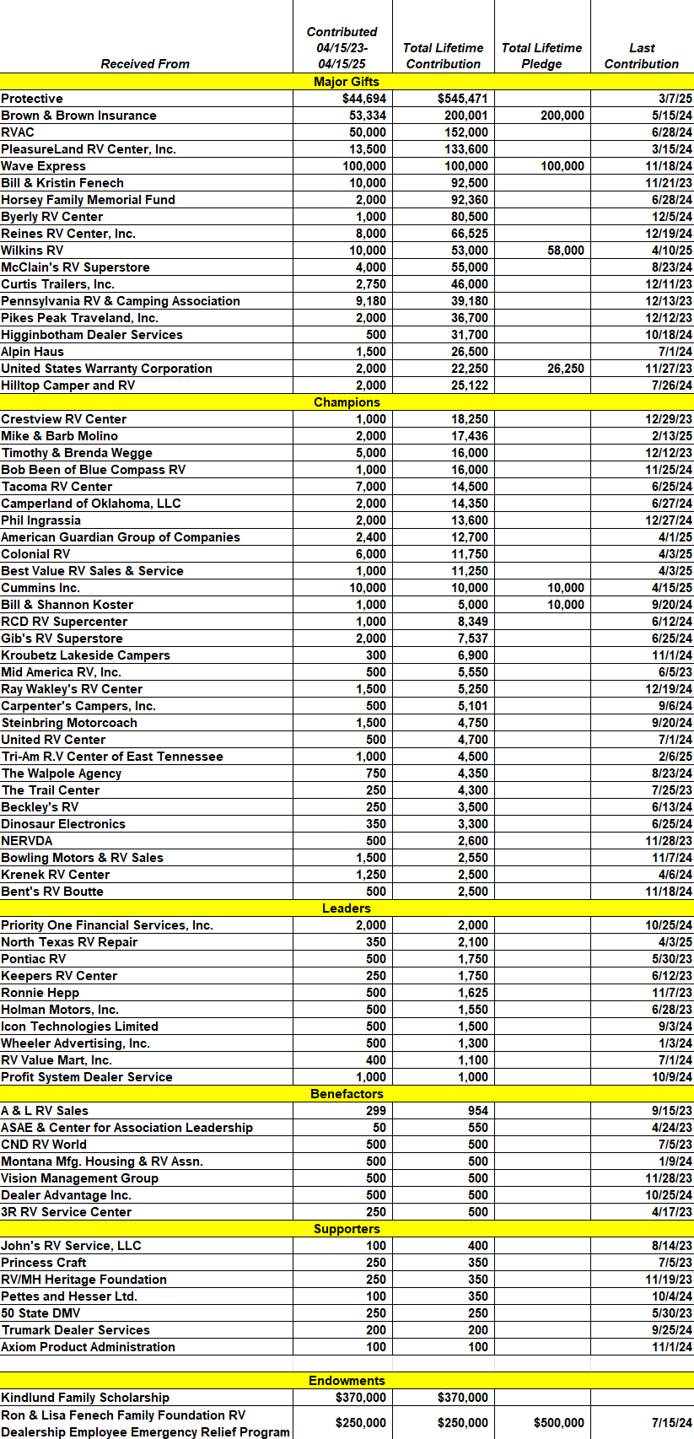
Task: Select the 'Tacoma RV Center' cell
Action: click(56, 487)
